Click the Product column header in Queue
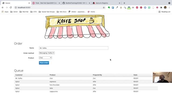This screenshot has height=97, width=172. point(52,75)
